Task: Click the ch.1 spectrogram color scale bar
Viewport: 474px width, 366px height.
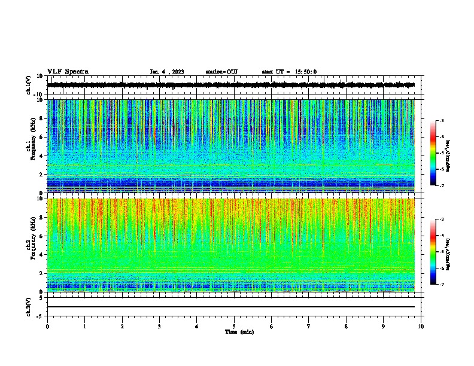Action: click(433, 153)
